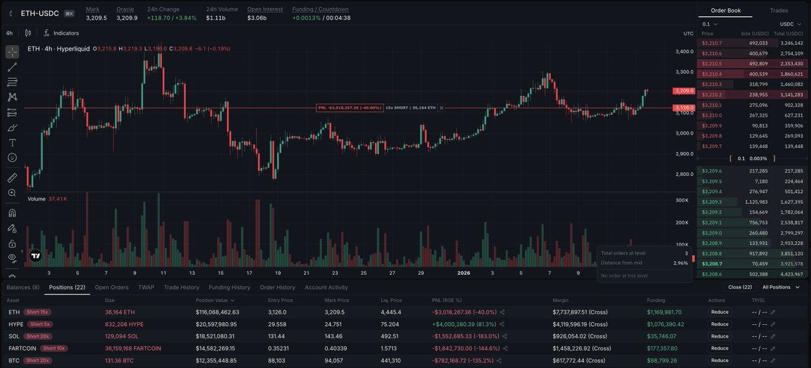Click the share icon beside ETH PNL
Screen dimensions: 811x368
(x=502, y=312)
